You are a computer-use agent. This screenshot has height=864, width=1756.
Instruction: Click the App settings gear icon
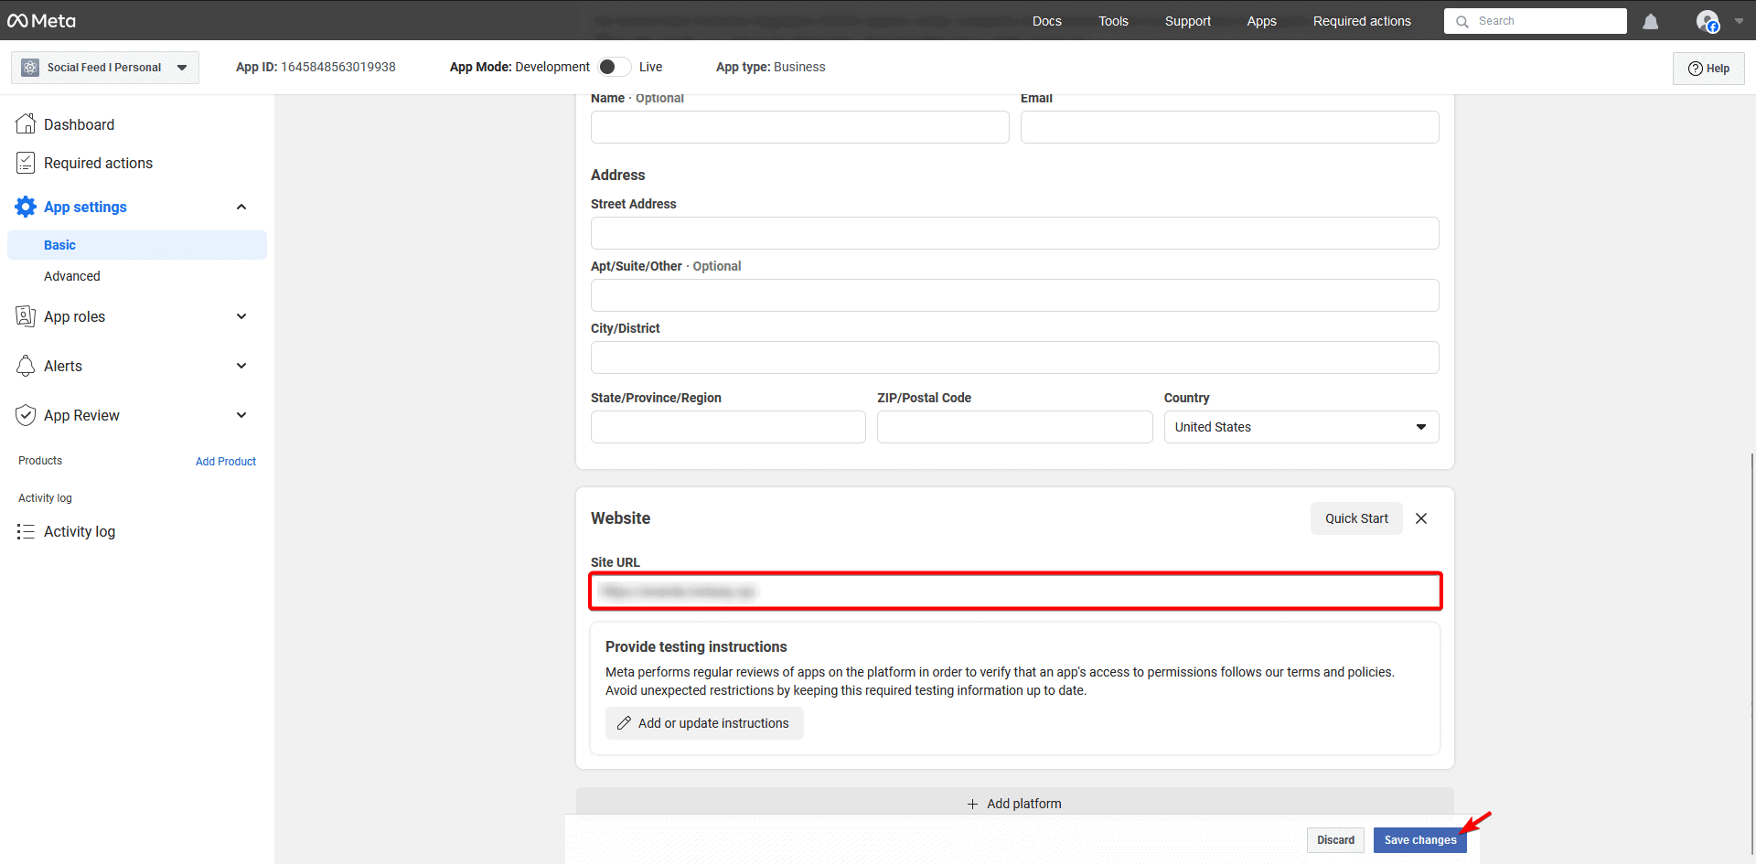[26, 207]
